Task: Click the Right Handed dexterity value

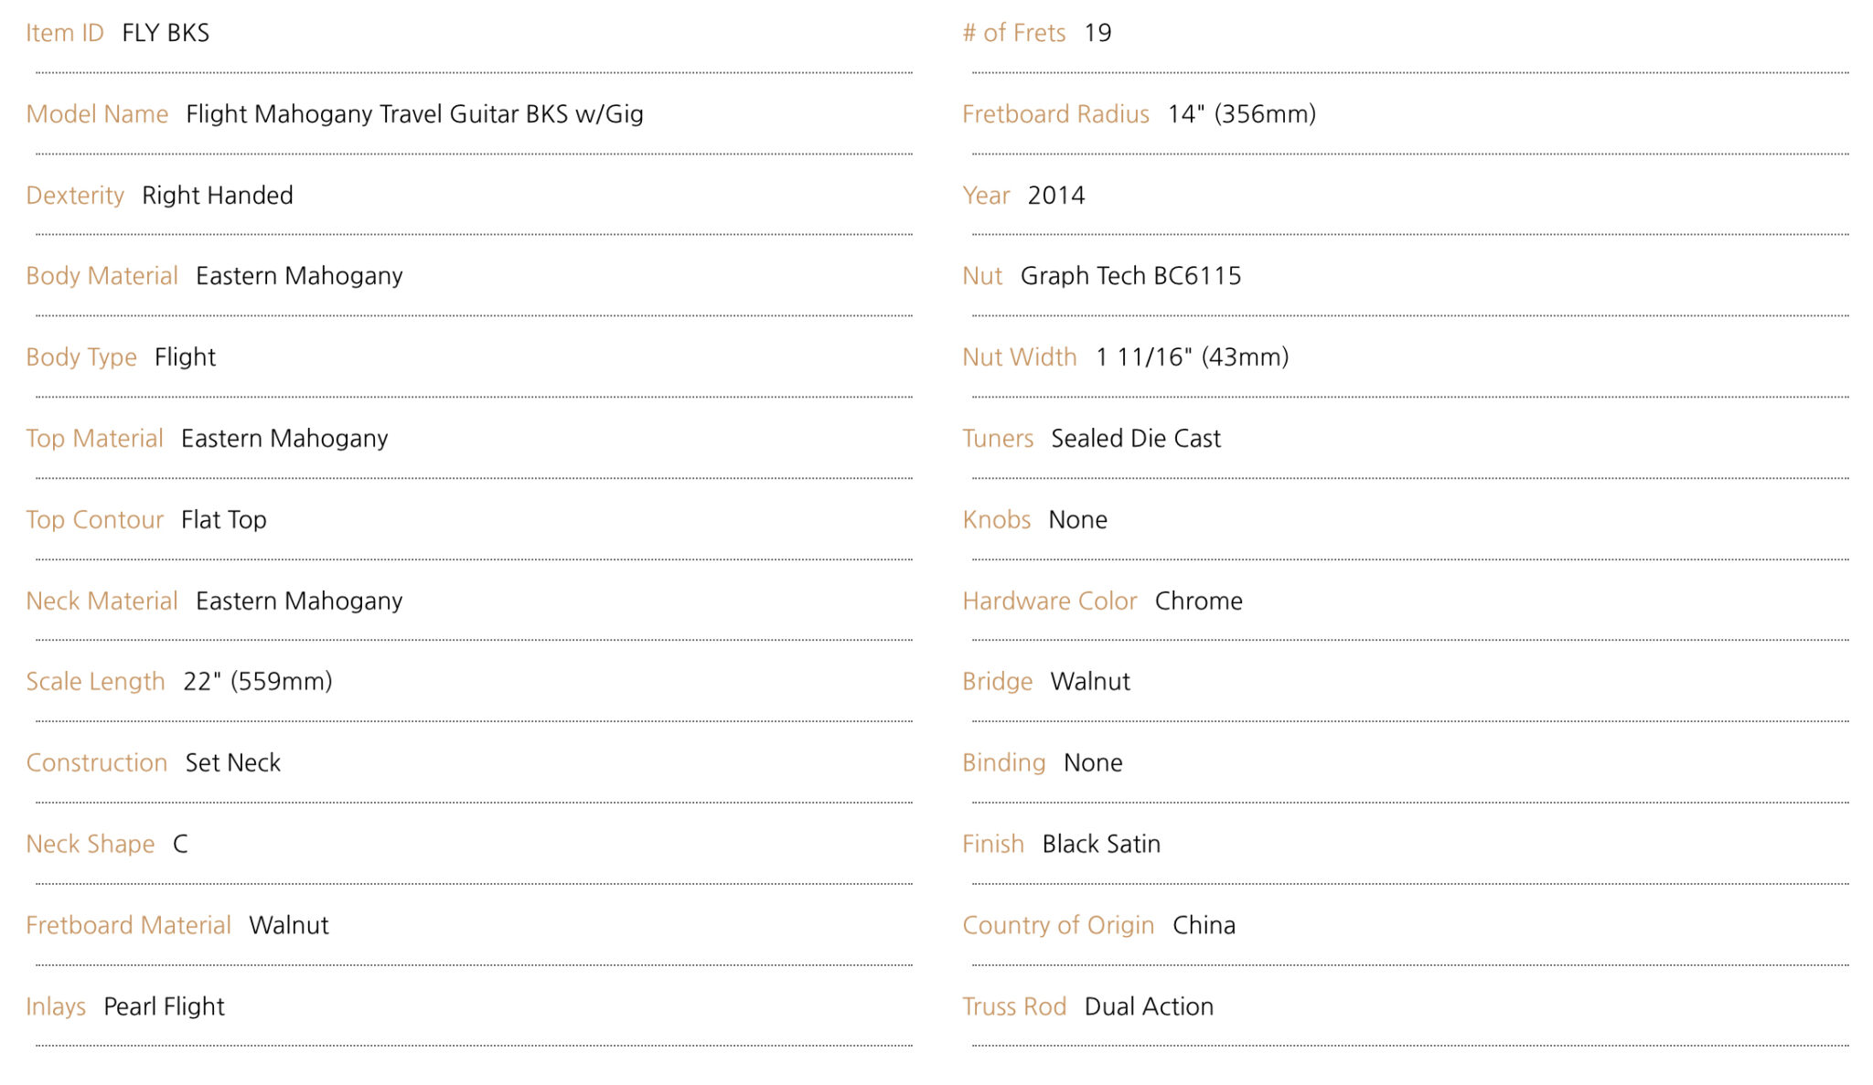Action: click(218, 196)
